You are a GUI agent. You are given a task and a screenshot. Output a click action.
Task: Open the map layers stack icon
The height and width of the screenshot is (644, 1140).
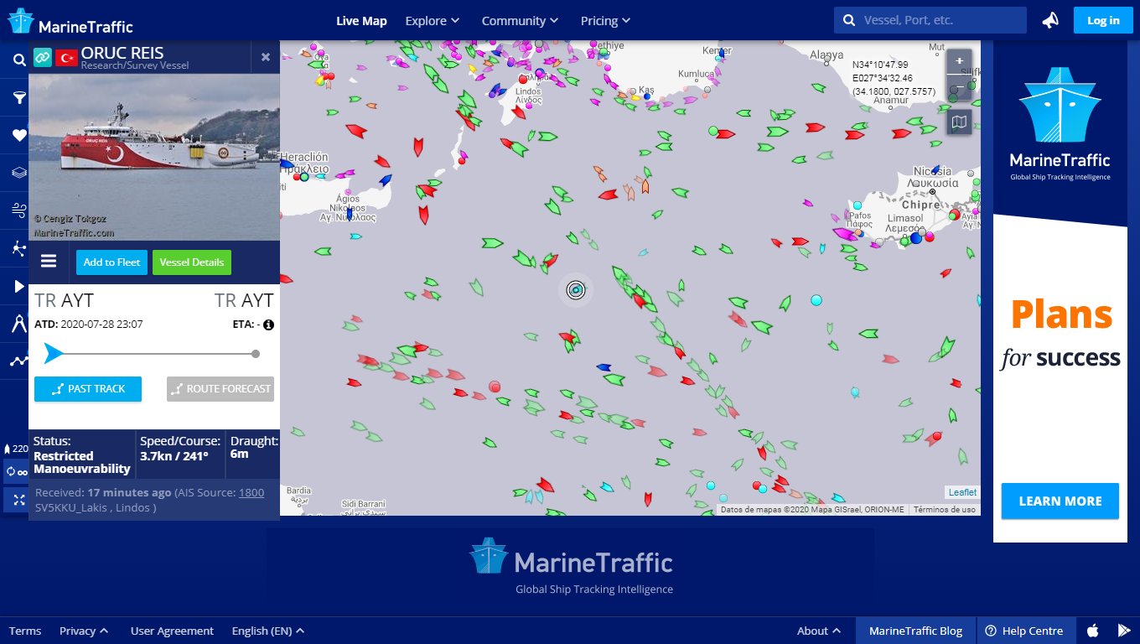point(18,173)
